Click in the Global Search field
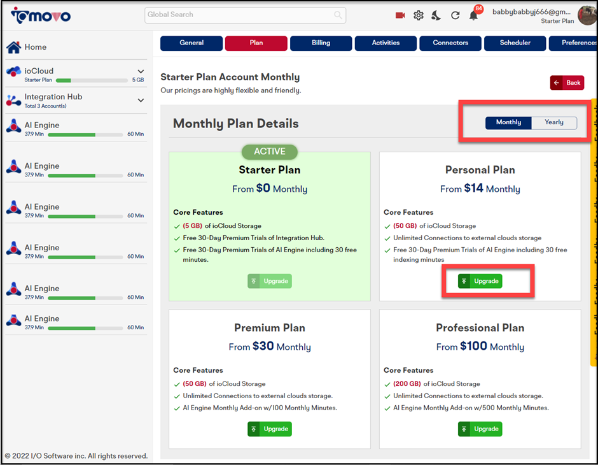The height and width of the screenshot is (465, 598). [245, 15]
